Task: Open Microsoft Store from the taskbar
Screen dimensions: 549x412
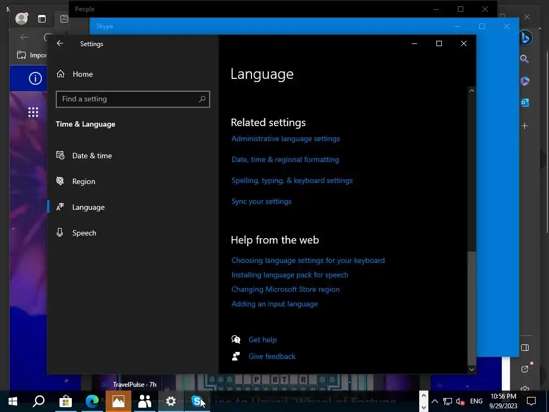Action: (x=65, y=401)
